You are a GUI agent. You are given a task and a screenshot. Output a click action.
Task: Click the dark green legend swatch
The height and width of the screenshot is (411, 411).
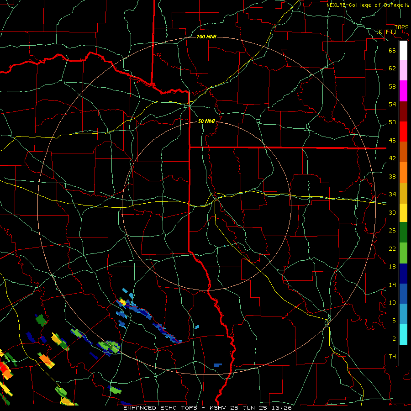(403, 232)
